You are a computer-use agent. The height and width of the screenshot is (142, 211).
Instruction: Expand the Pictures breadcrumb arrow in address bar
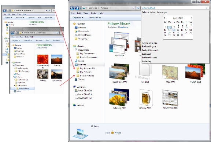(110, 8)
